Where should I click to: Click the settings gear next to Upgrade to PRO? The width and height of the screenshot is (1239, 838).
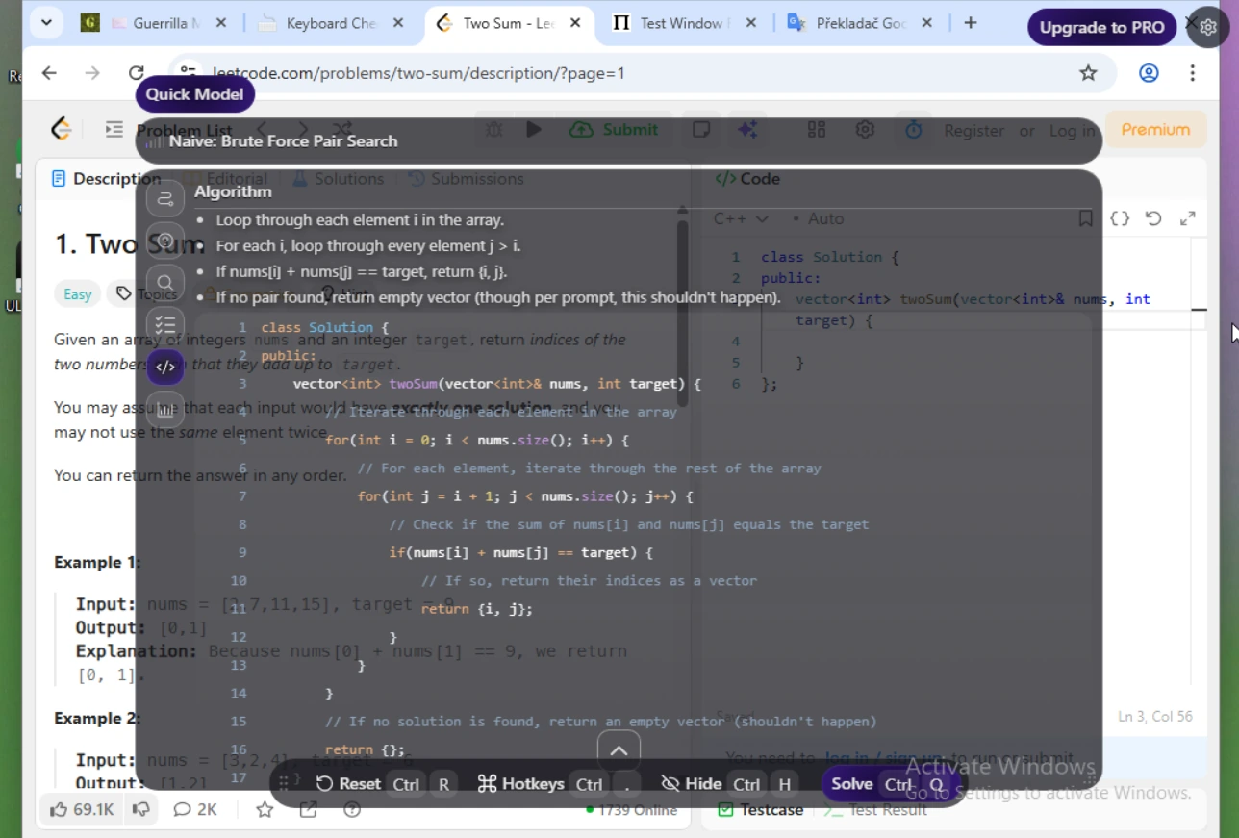pos(1208,28)
